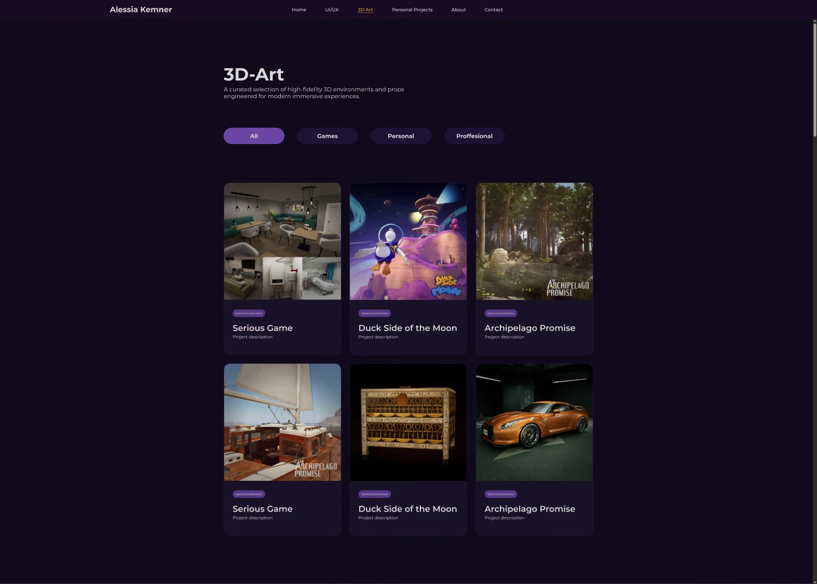Screen dimensions: 817x584
Task: Click 'Project description' text on the sports car card
Action: coord(504,518)
